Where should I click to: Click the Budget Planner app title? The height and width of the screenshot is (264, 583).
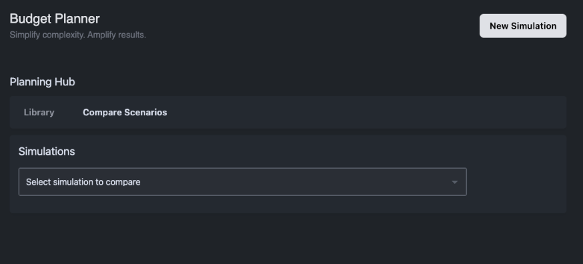tap(55, 19)
